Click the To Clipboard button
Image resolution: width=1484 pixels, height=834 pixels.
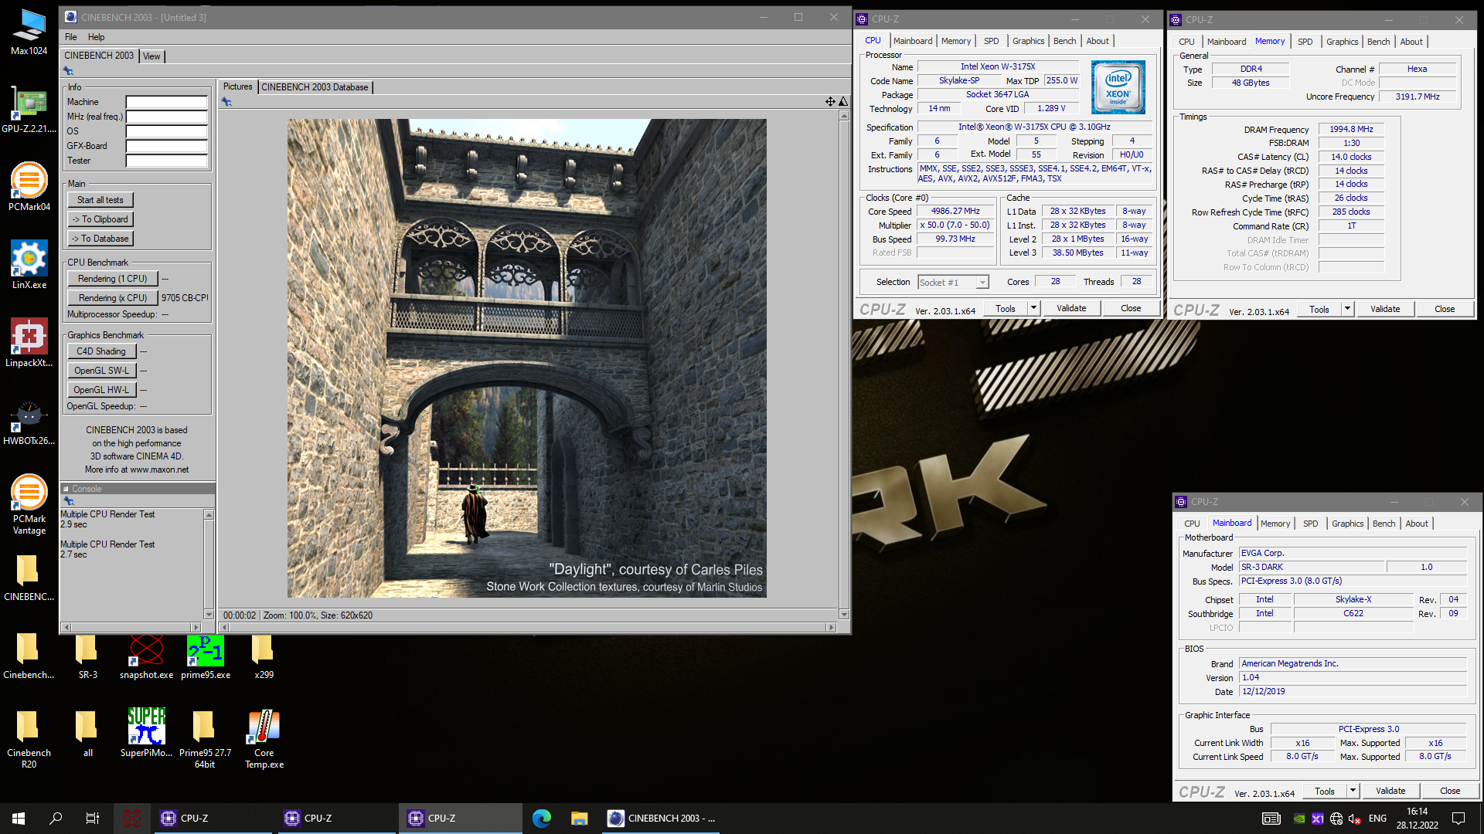click(x=100, y=219)
